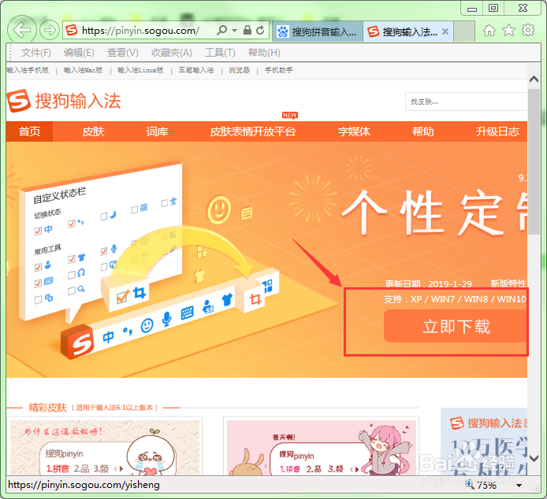Viewport: 547px width, 499px height.
Task: Go back with the browser Back arrow
Action: 21,31
